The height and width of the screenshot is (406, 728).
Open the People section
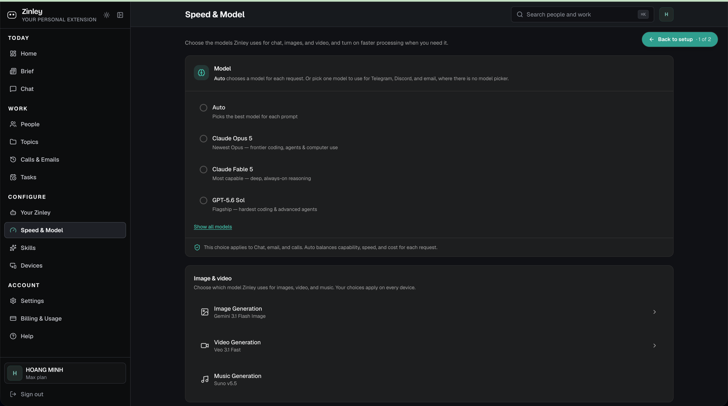pyautogui.click(x=65, y=124)
